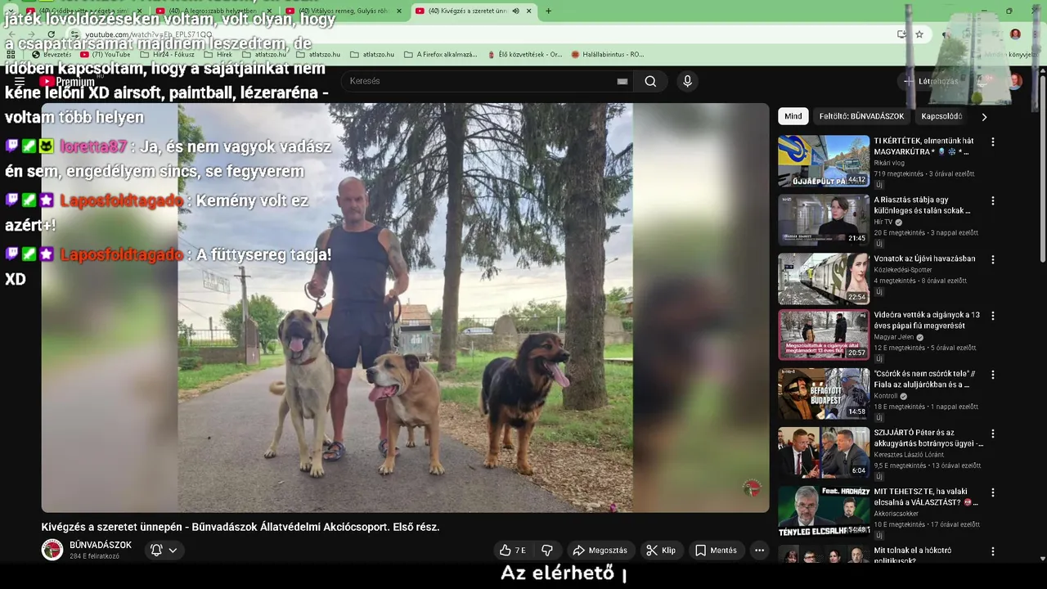Select the Kapcsolódó filter chip

941,116
